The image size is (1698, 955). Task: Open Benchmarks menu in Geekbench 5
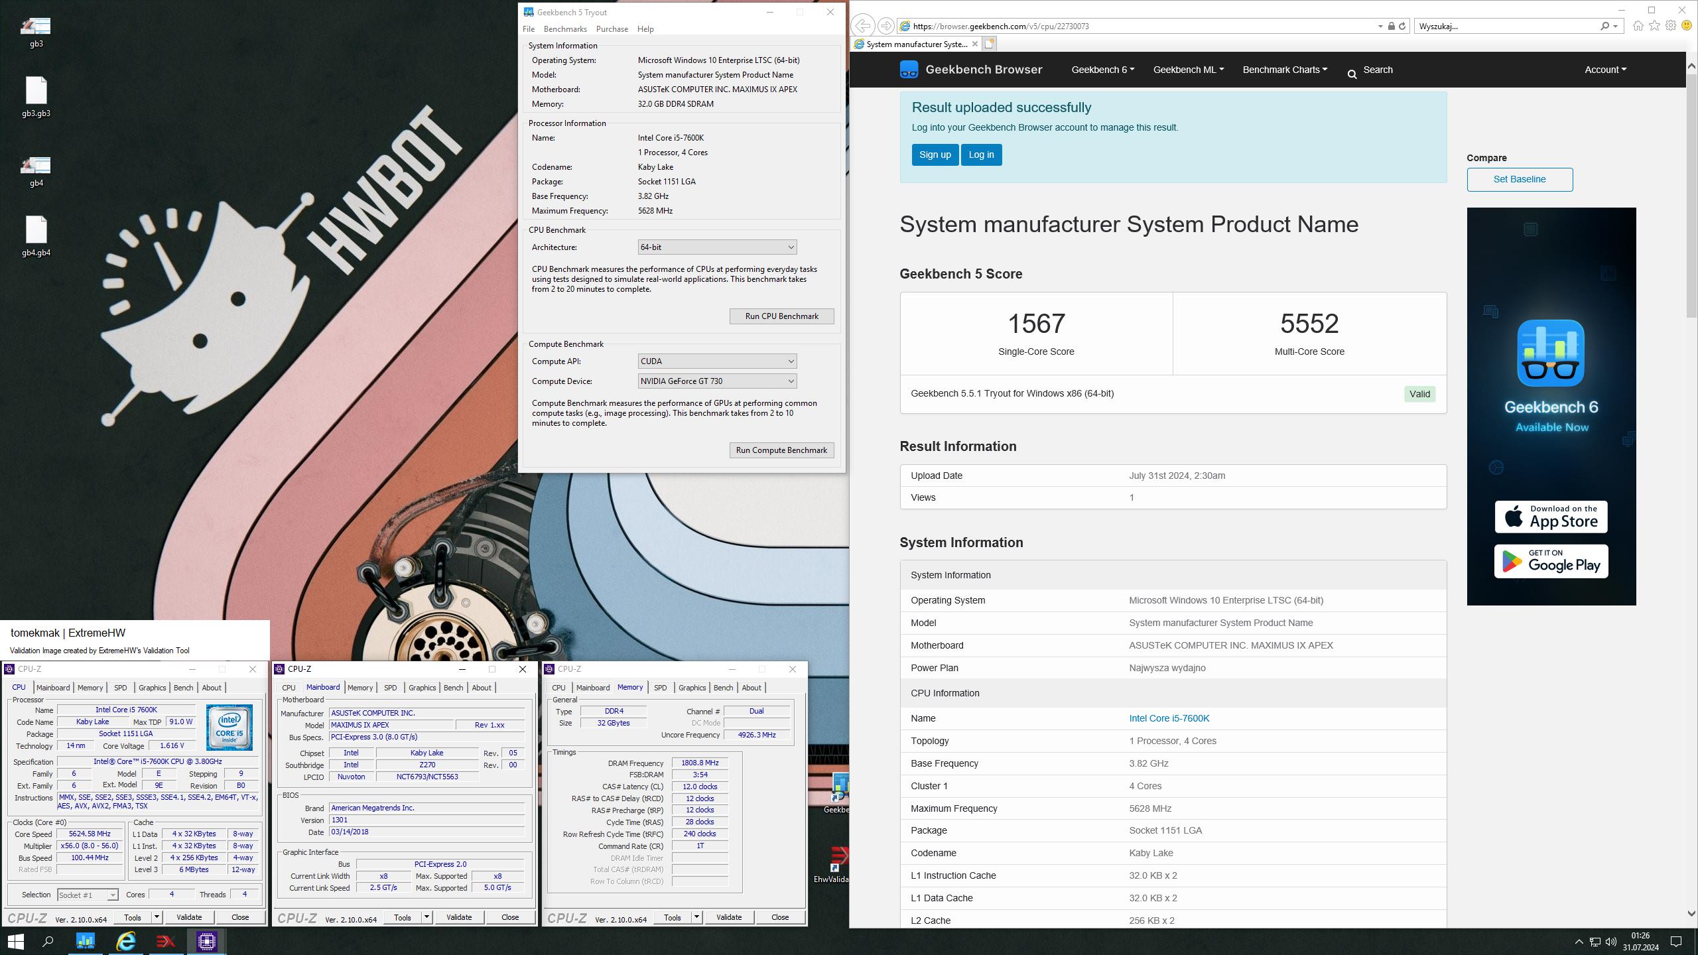(x=565, y=29)
